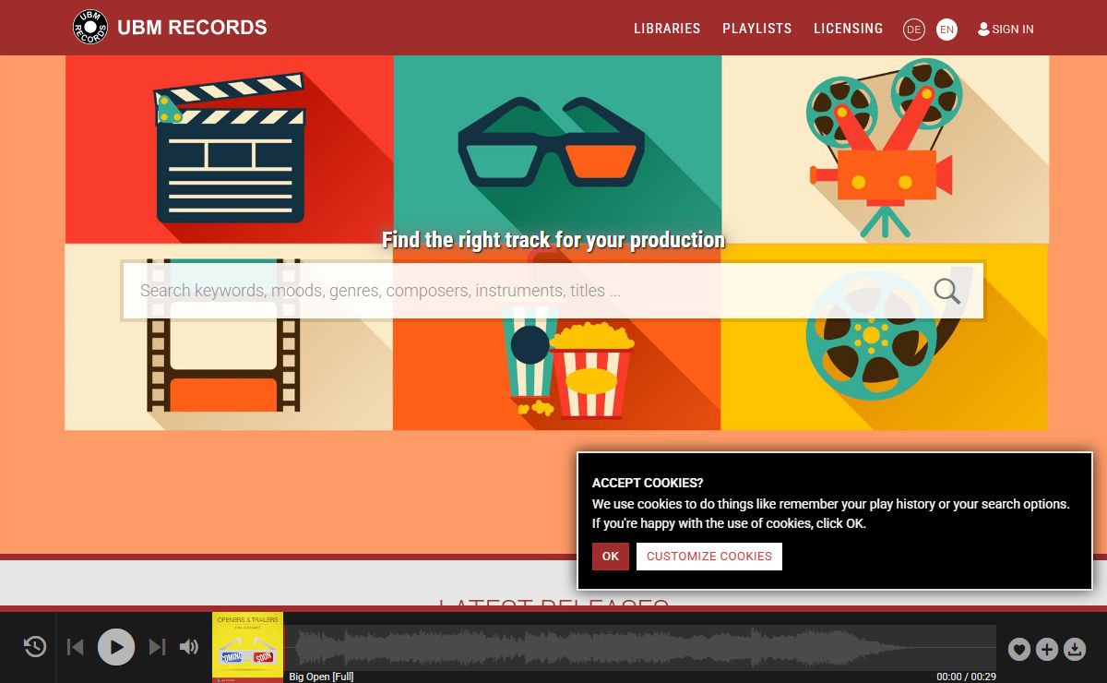The image size is (1107, 683).
Task: Open play history clock icon
Action: (35, 647)
